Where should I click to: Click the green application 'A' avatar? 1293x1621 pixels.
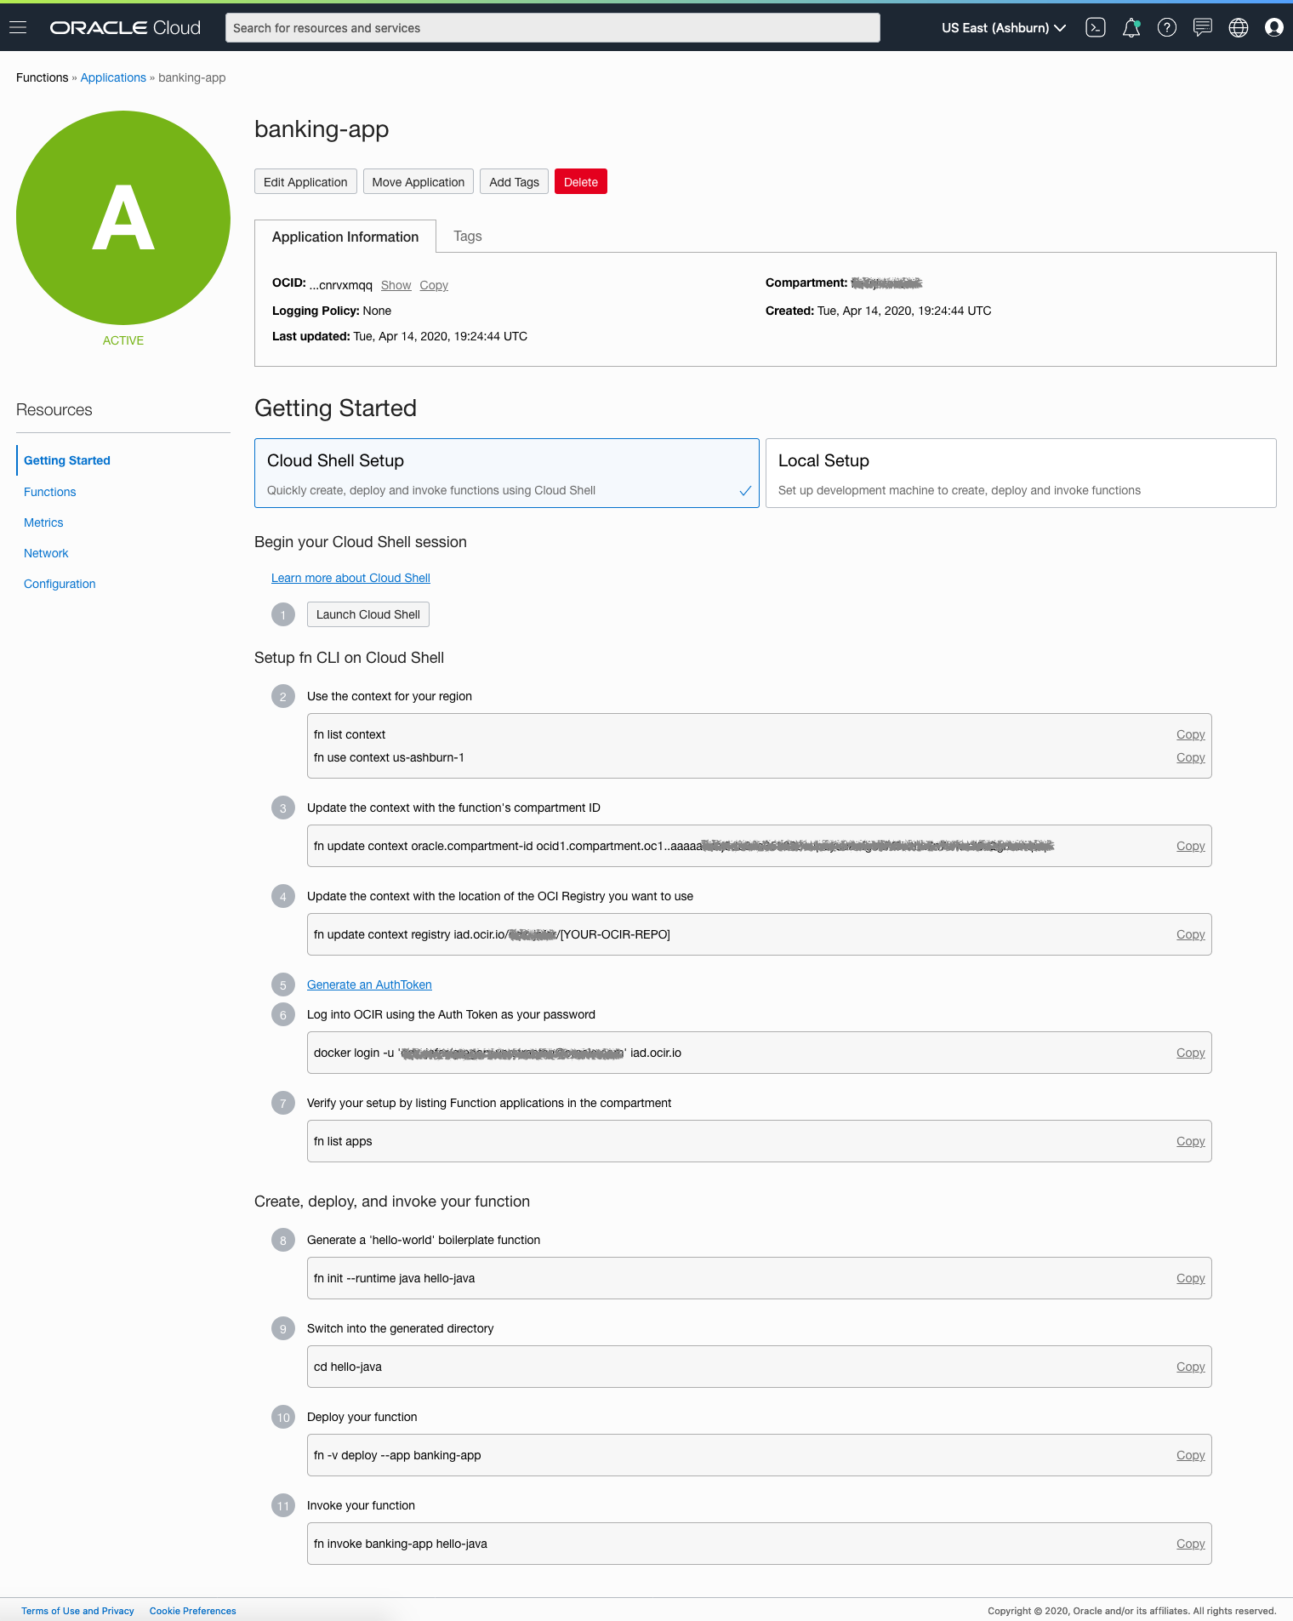[123, 218]
